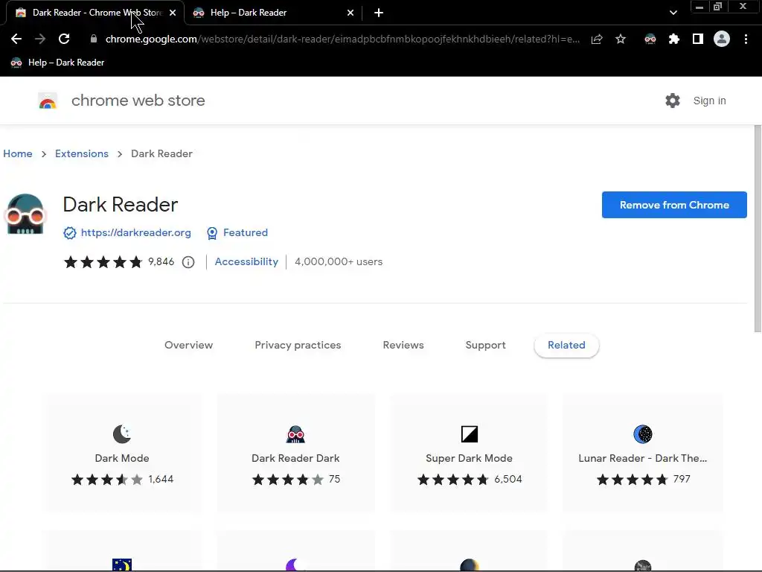Click the verified publisher checkmark badge

(69, 233)
